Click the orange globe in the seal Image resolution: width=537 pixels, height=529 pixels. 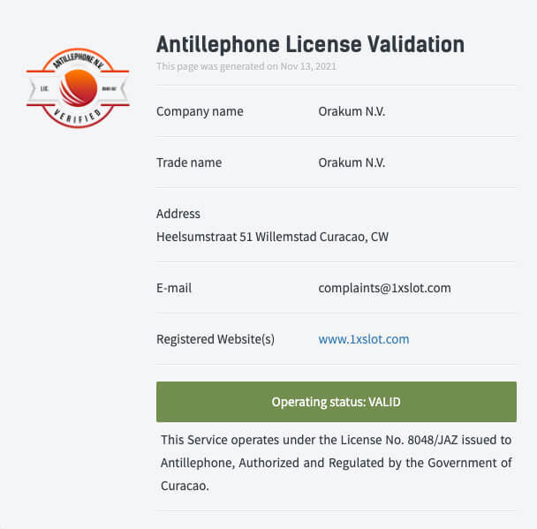tap(78, 88)
